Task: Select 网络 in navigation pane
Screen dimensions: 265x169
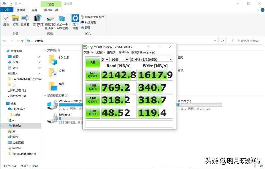Action: click(13, 137)
